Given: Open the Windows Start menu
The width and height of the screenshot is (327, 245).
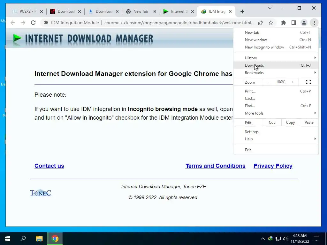Looking at the screenshot, I should click(x=8, y=239).
